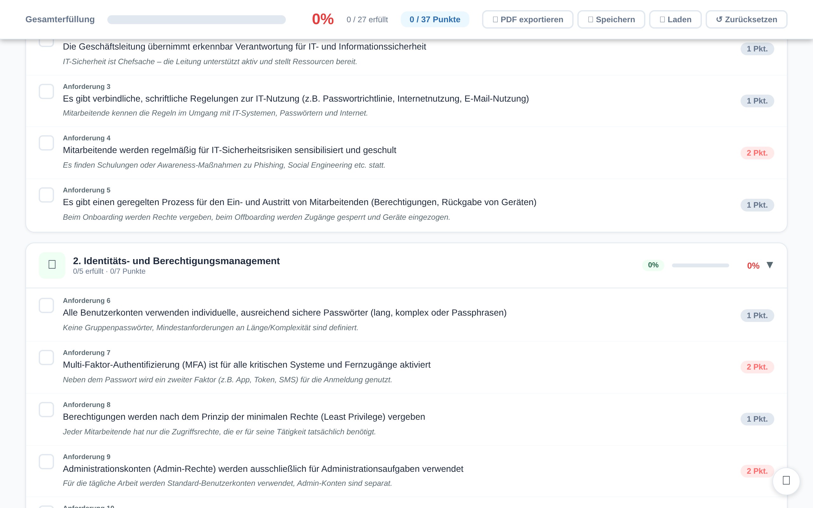The image size is (813, 508).
Task: Click the 1 Pkt. badge of Anforderung 6
Action: point(757,316)
